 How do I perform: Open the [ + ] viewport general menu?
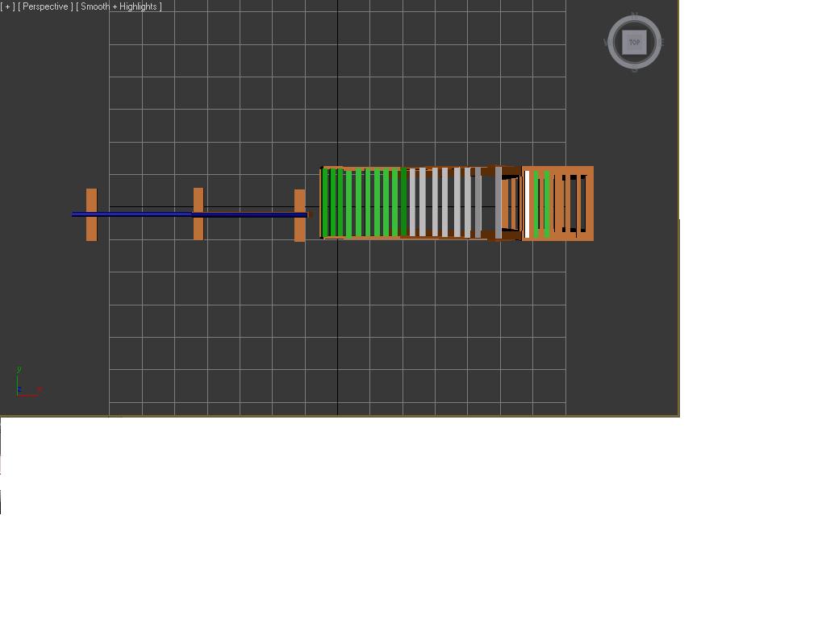pos(7,6)
